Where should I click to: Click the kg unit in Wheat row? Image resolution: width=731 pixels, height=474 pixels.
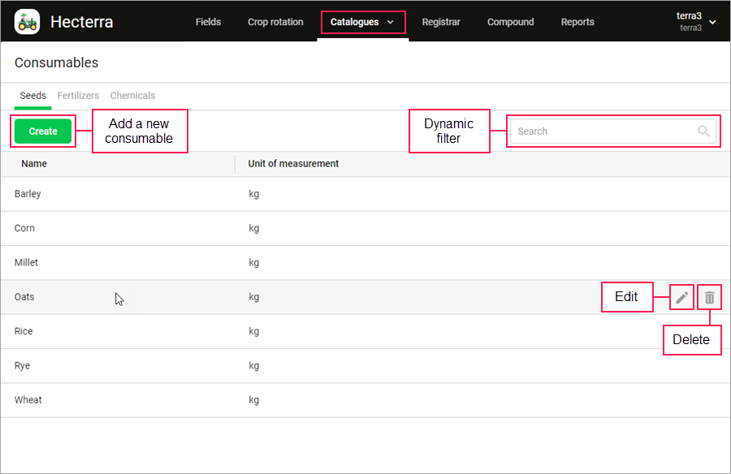[x=253, y=400]
